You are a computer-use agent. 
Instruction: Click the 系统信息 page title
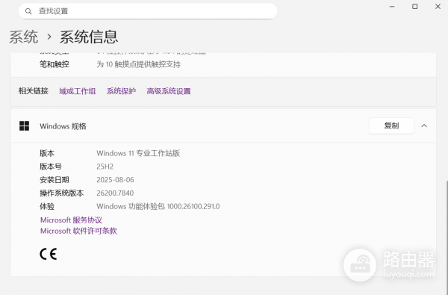(89, 37)
